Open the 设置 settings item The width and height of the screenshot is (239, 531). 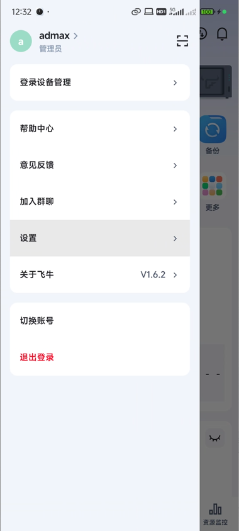(x=100, y=238)
